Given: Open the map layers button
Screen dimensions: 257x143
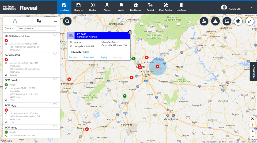Looking at the screenshot, I should 238,21.
